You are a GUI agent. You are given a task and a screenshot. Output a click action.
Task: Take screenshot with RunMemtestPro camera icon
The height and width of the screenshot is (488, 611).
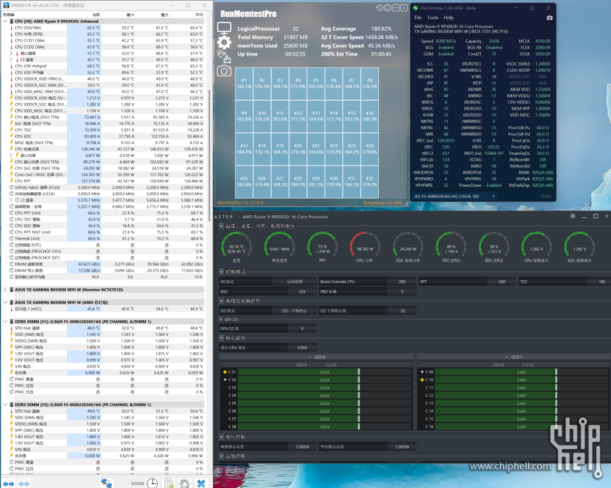pyautogui.click(x=224, y=71)
